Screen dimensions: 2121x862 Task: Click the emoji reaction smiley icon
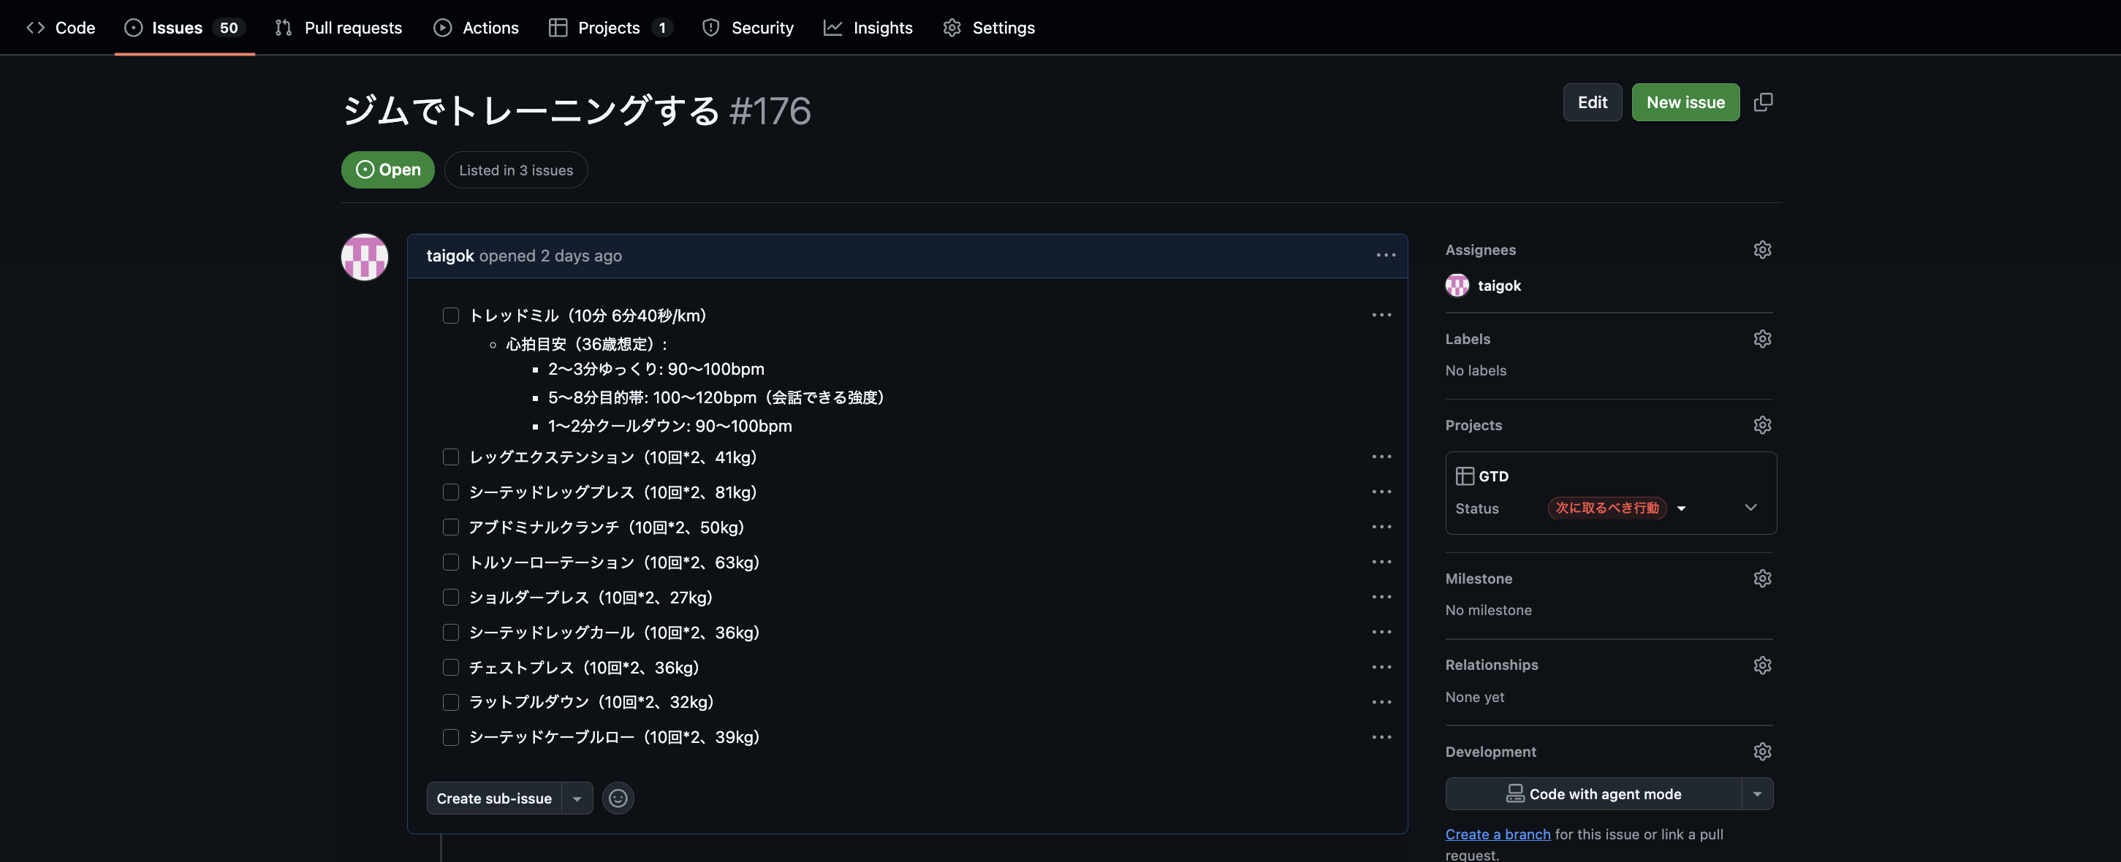pos(618,798)
